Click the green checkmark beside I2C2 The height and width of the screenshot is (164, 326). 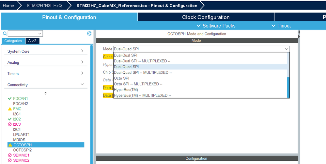[x=9, y=119]
